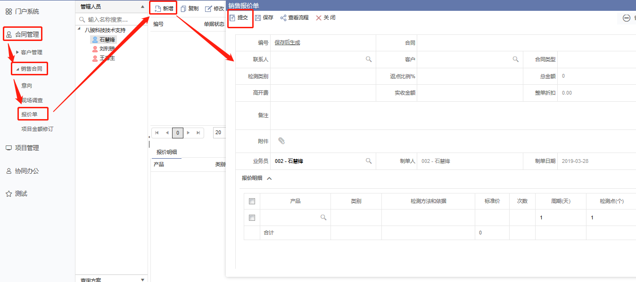Click the 保存后生成 number link
Screen dimensions: 636x282
coord(287,42)
